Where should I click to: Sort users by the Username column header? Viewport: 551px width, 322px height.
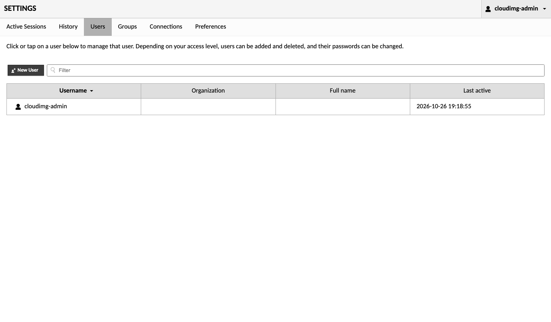[74, 91]
